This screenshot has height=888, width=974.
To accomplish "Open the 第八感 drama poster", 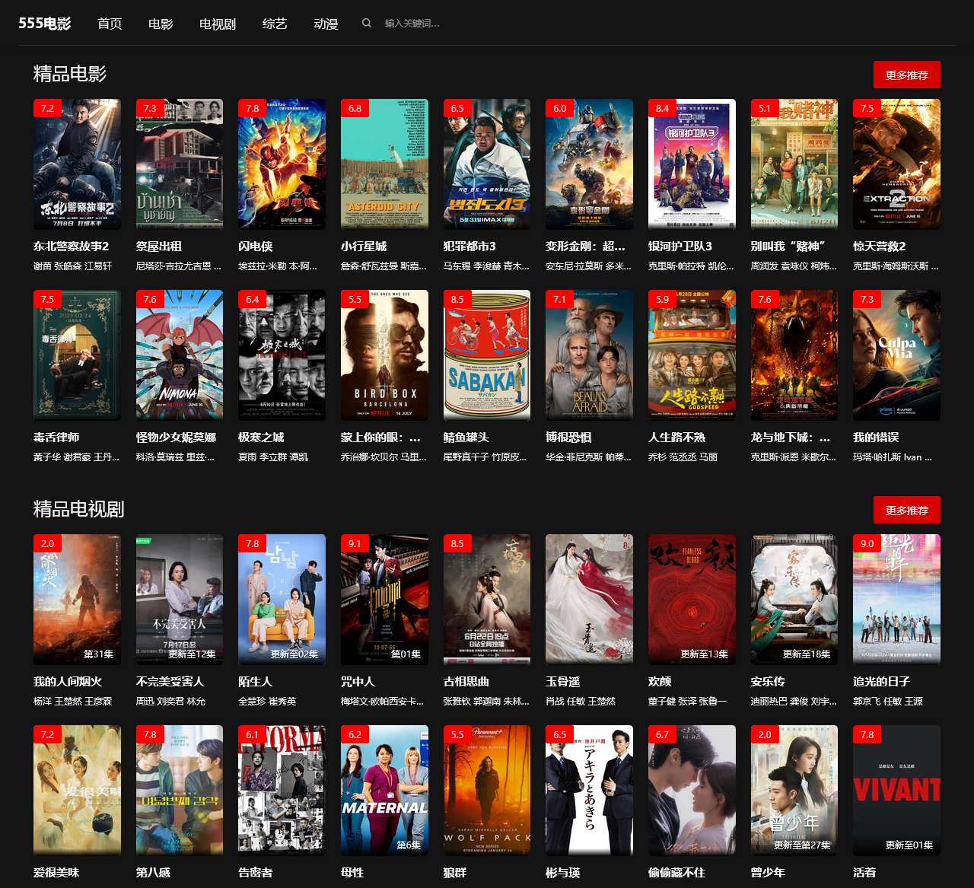I will [180, 791].
